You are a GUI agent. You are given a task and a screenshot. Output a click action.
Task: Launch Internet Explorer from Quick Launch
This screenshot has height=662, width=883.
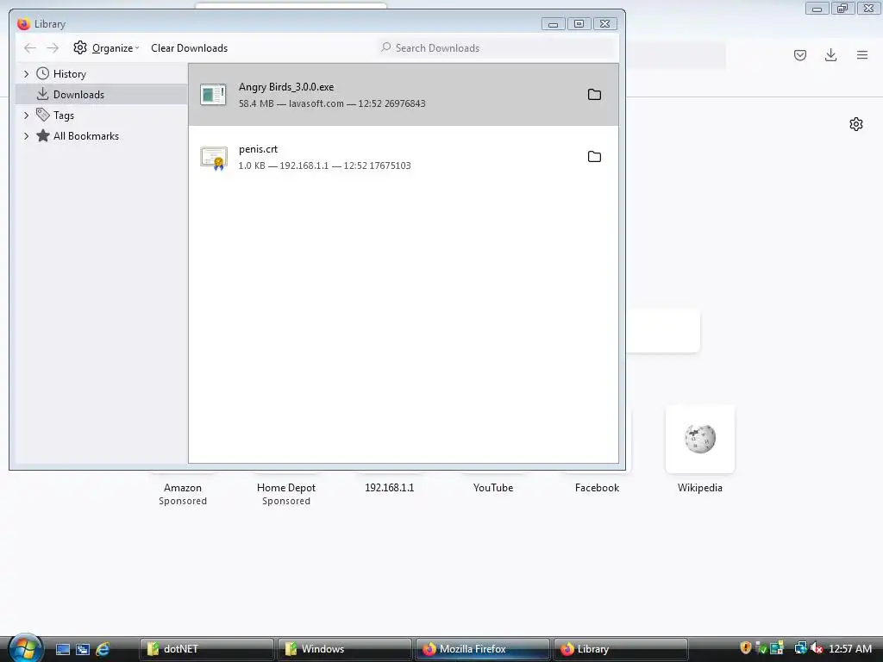(x=103, y=649)
